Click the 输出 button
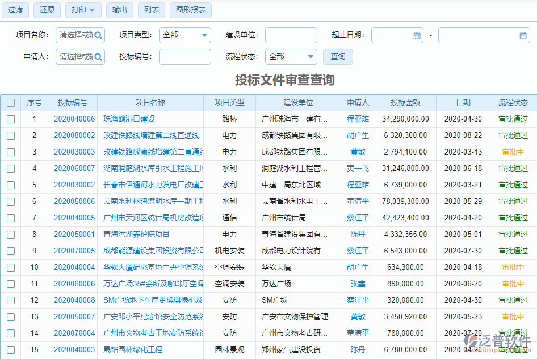 pos(120,10)
